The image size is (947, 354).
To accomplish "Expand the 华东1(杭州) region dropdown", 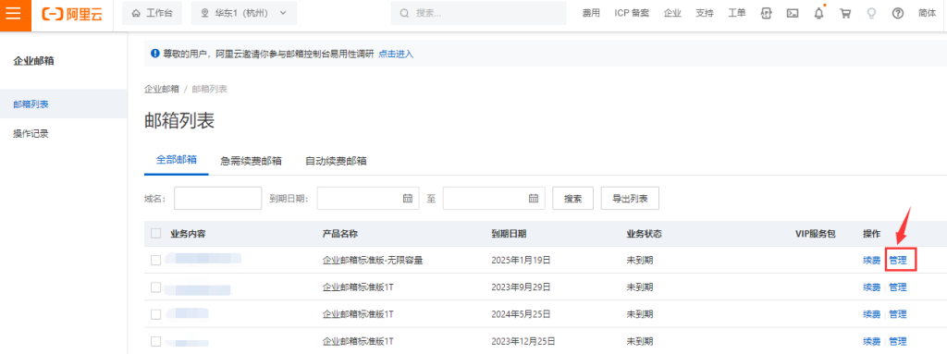I will [x=244, y=13].
